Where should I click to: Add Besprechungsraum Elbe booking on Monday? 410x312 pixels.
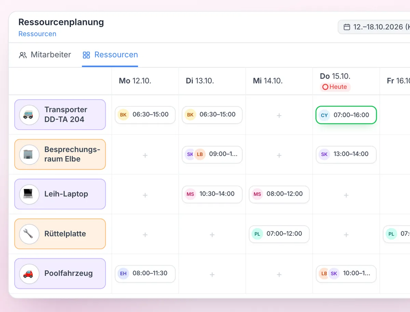pyautogui.click(x=145, y=155)
